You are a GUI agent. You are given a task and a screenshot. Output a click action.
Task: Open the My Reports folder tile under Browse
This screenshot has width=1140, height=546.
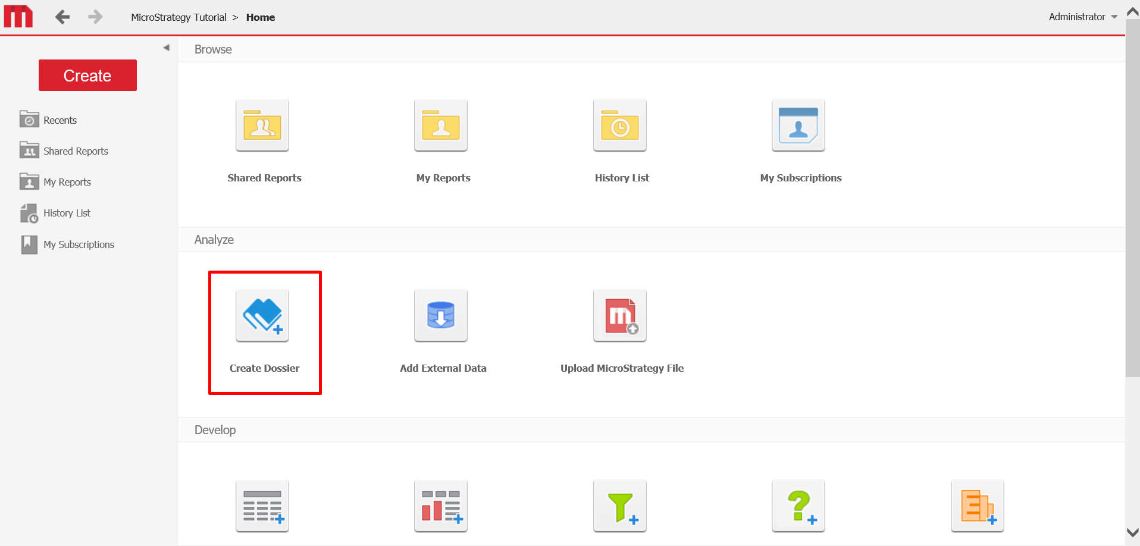coord(441,125)
